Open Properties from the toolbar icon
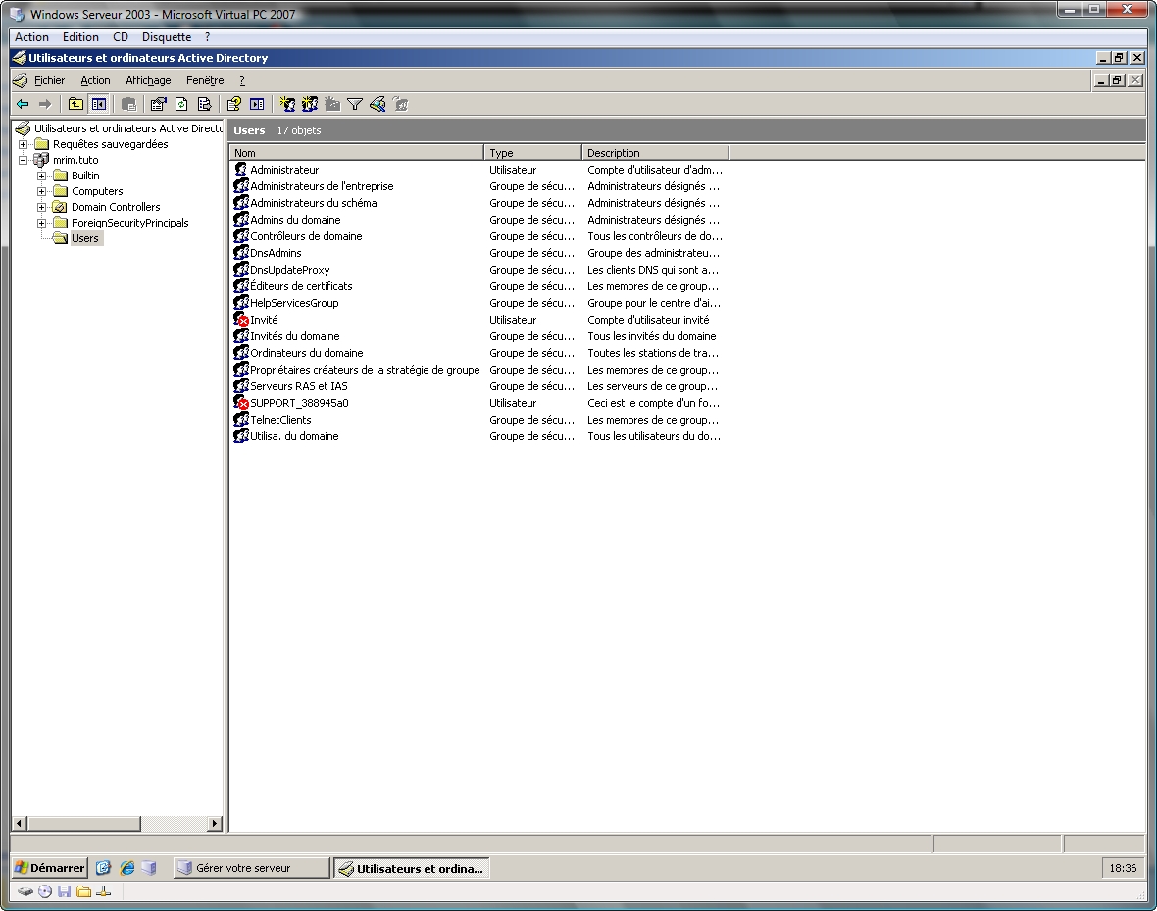Screen dimensions: 1157x911 [158, 104]
